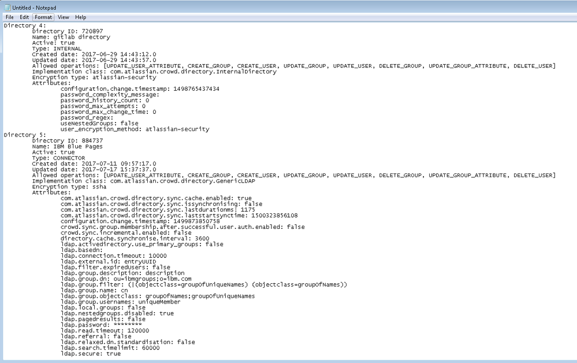Viewport: 577px width, 363px height.
Task: Click 'ldap.group.usernames: uniqueMember' line
Action: coord(120,302)
